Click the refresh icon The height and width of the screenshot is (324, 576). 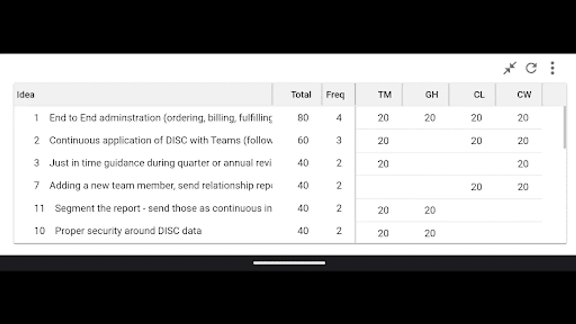pyautogui.click(x=531, y=68)
